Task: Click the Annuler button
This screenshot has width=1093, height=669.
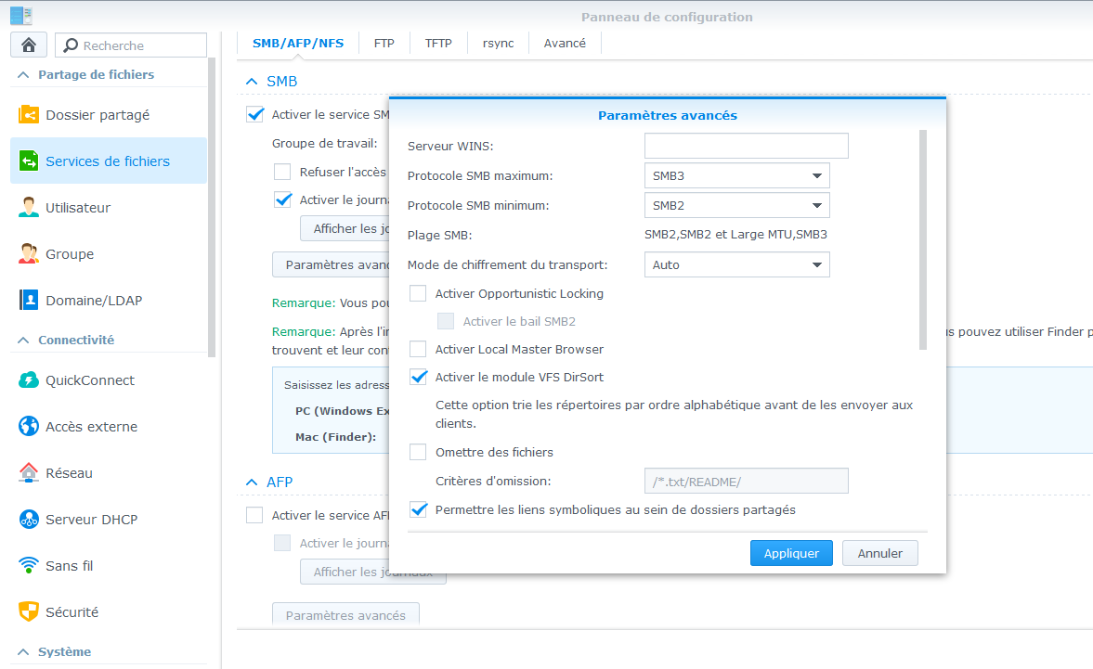Action: [x=879, y=553]
